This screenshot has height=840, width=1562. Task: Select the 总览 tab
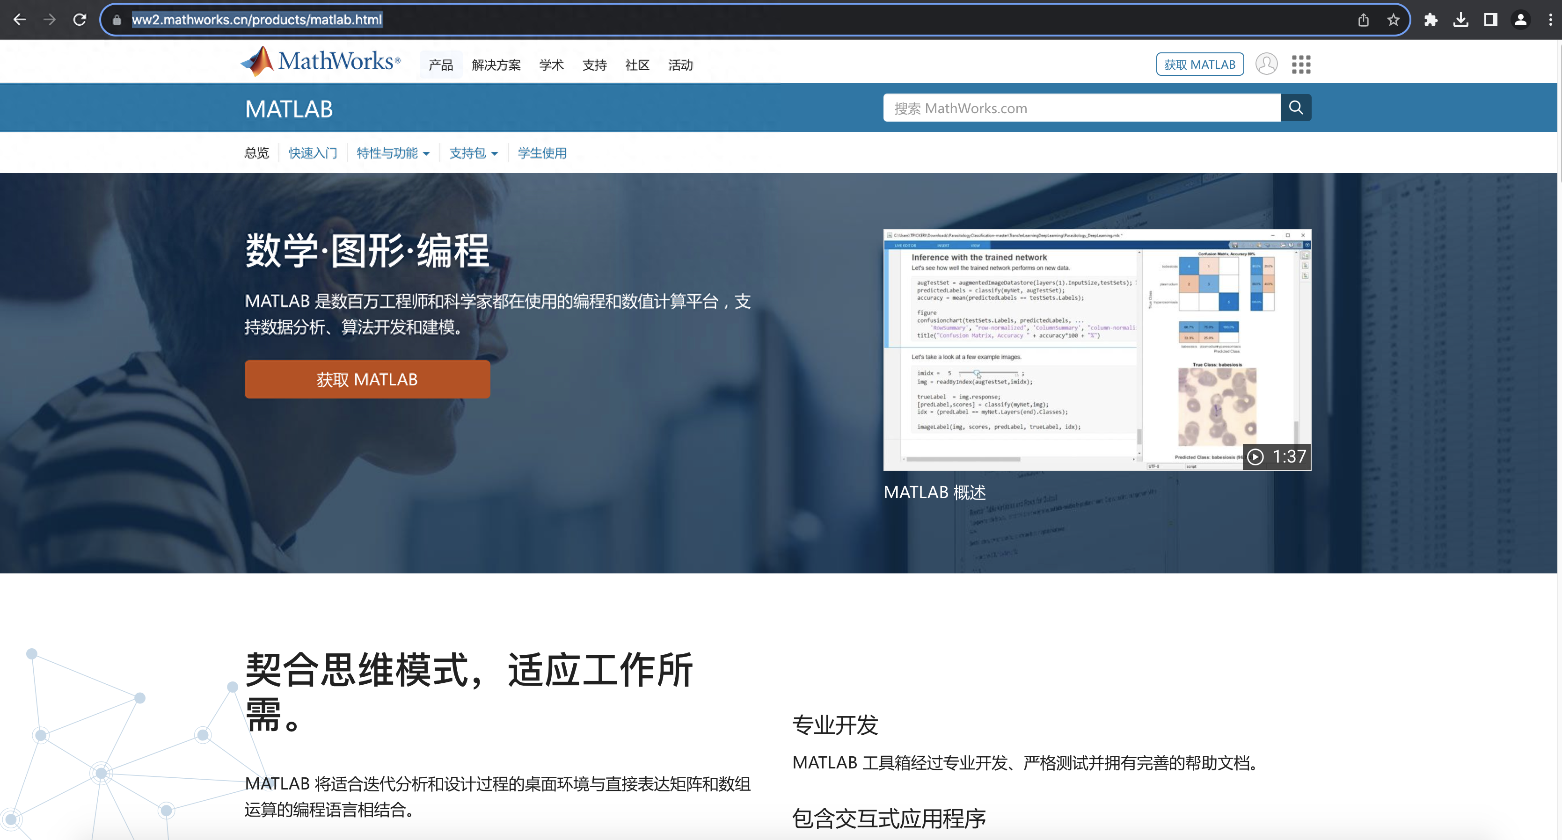(x=256, y=153)
